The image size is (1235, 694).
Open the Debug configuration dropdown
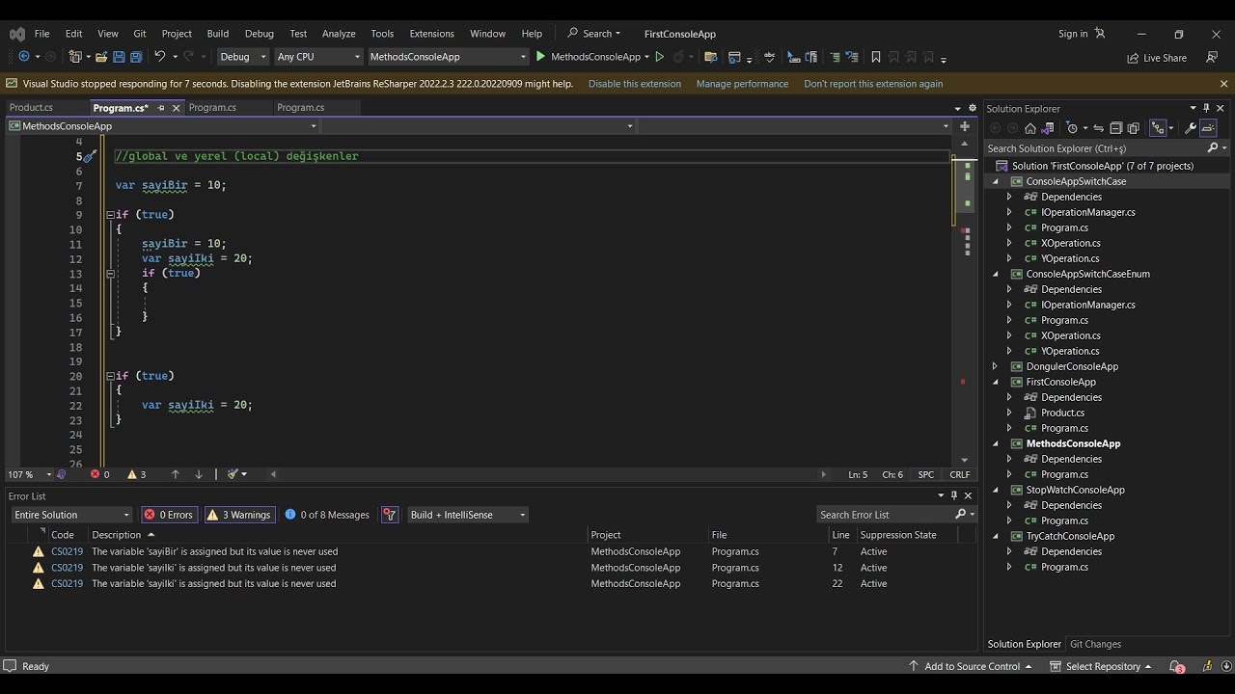click(243, 57)
